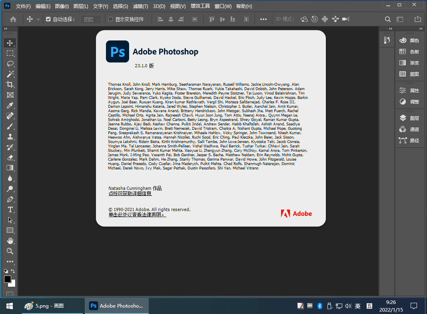Select the Brush tool
The image size is (427, 314).
(10, 126)
